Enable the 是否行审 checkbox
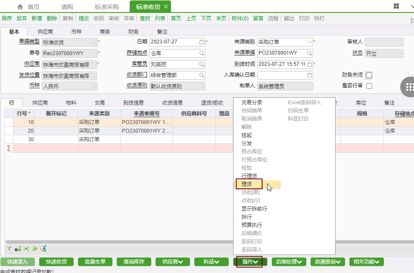 coord(369,86)
